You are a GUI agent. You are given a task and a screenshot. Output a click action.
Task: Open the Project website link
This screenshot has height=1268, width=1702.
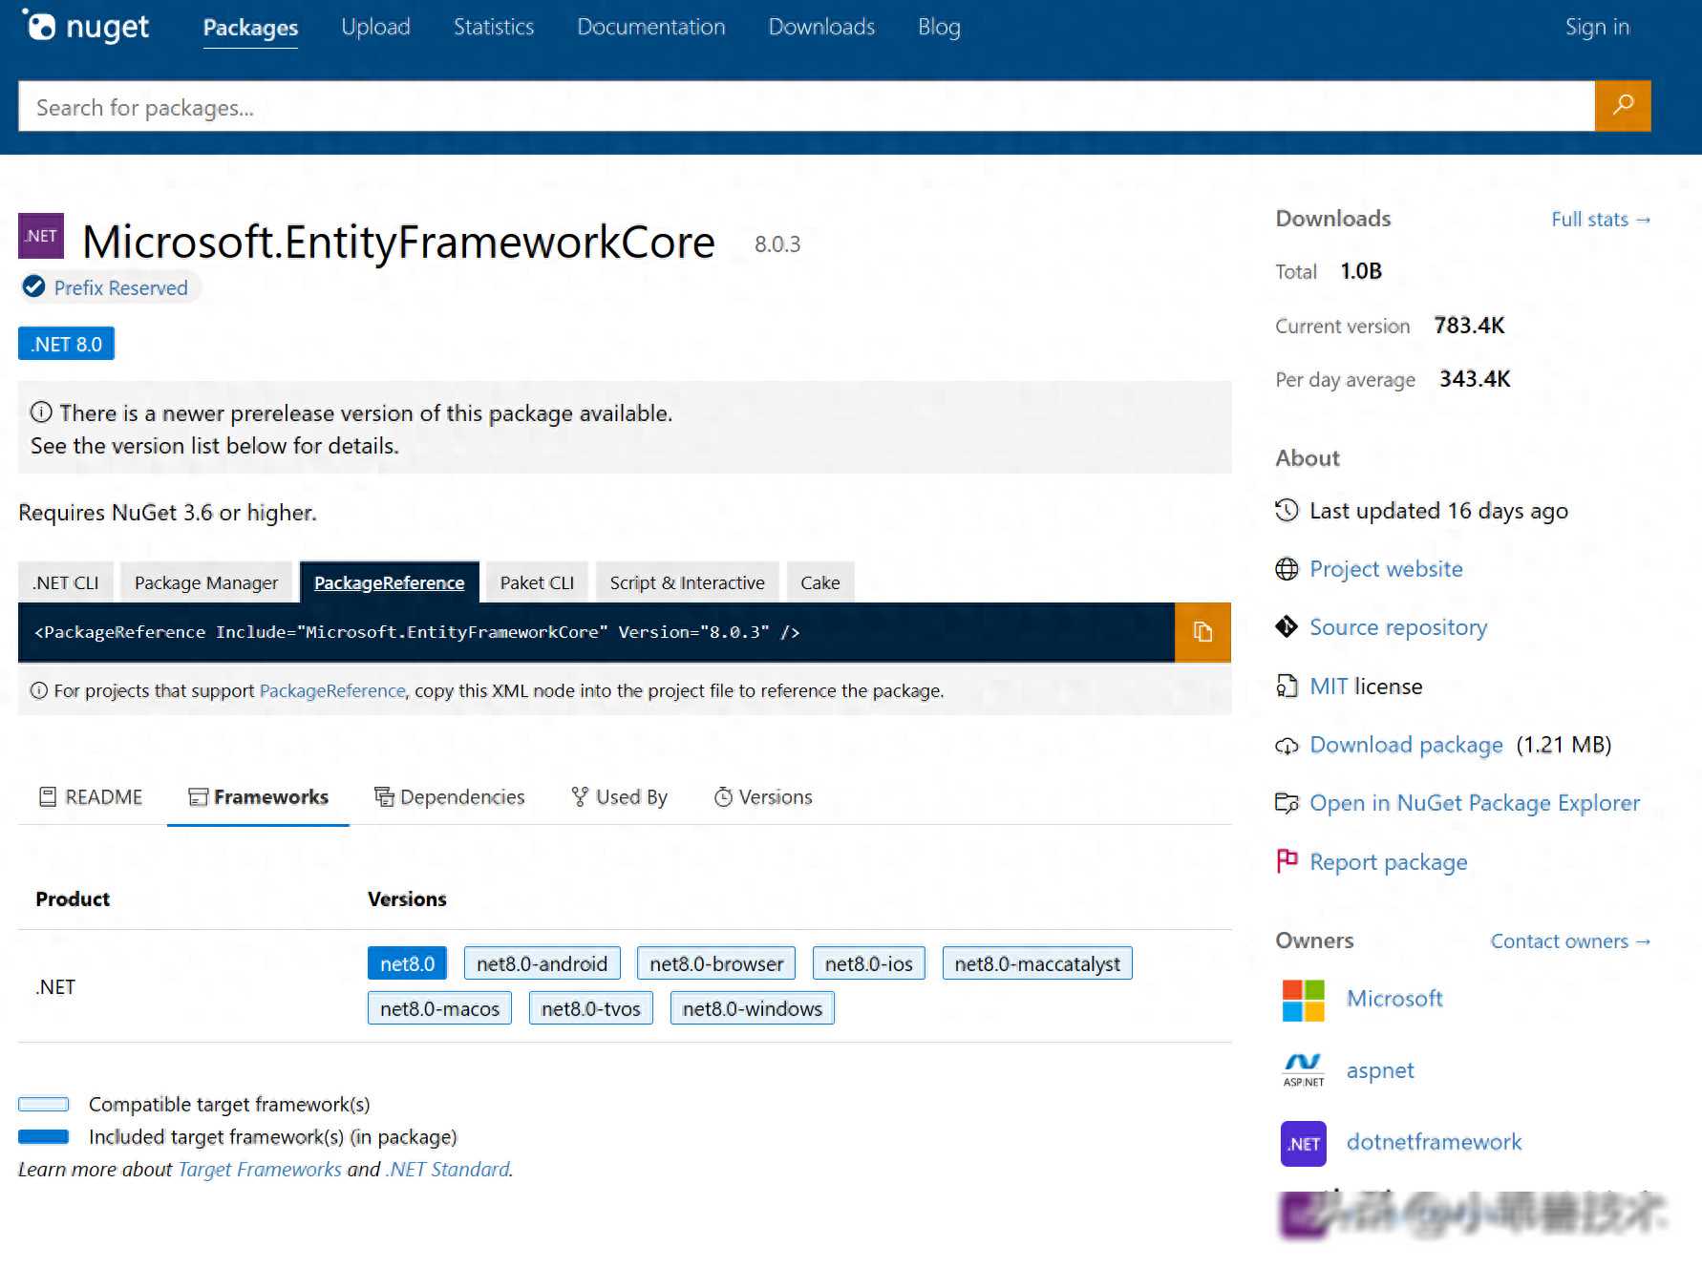click(x=1386, y=569)
